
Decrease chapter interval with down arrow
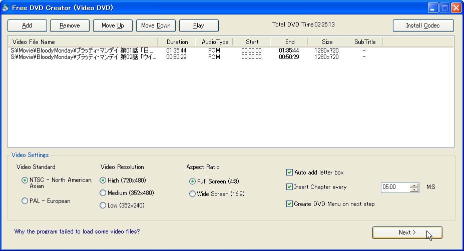coord(414,190)
